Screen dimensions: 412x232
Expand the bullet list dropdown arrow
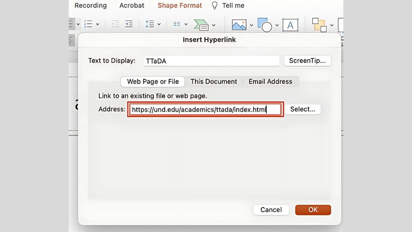pos(78,24)
